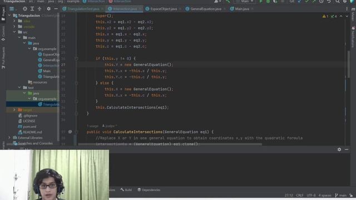This screenshot has width=356, height=200.
Task: Open the Build tab at bottom
Action: pos(126,190)
